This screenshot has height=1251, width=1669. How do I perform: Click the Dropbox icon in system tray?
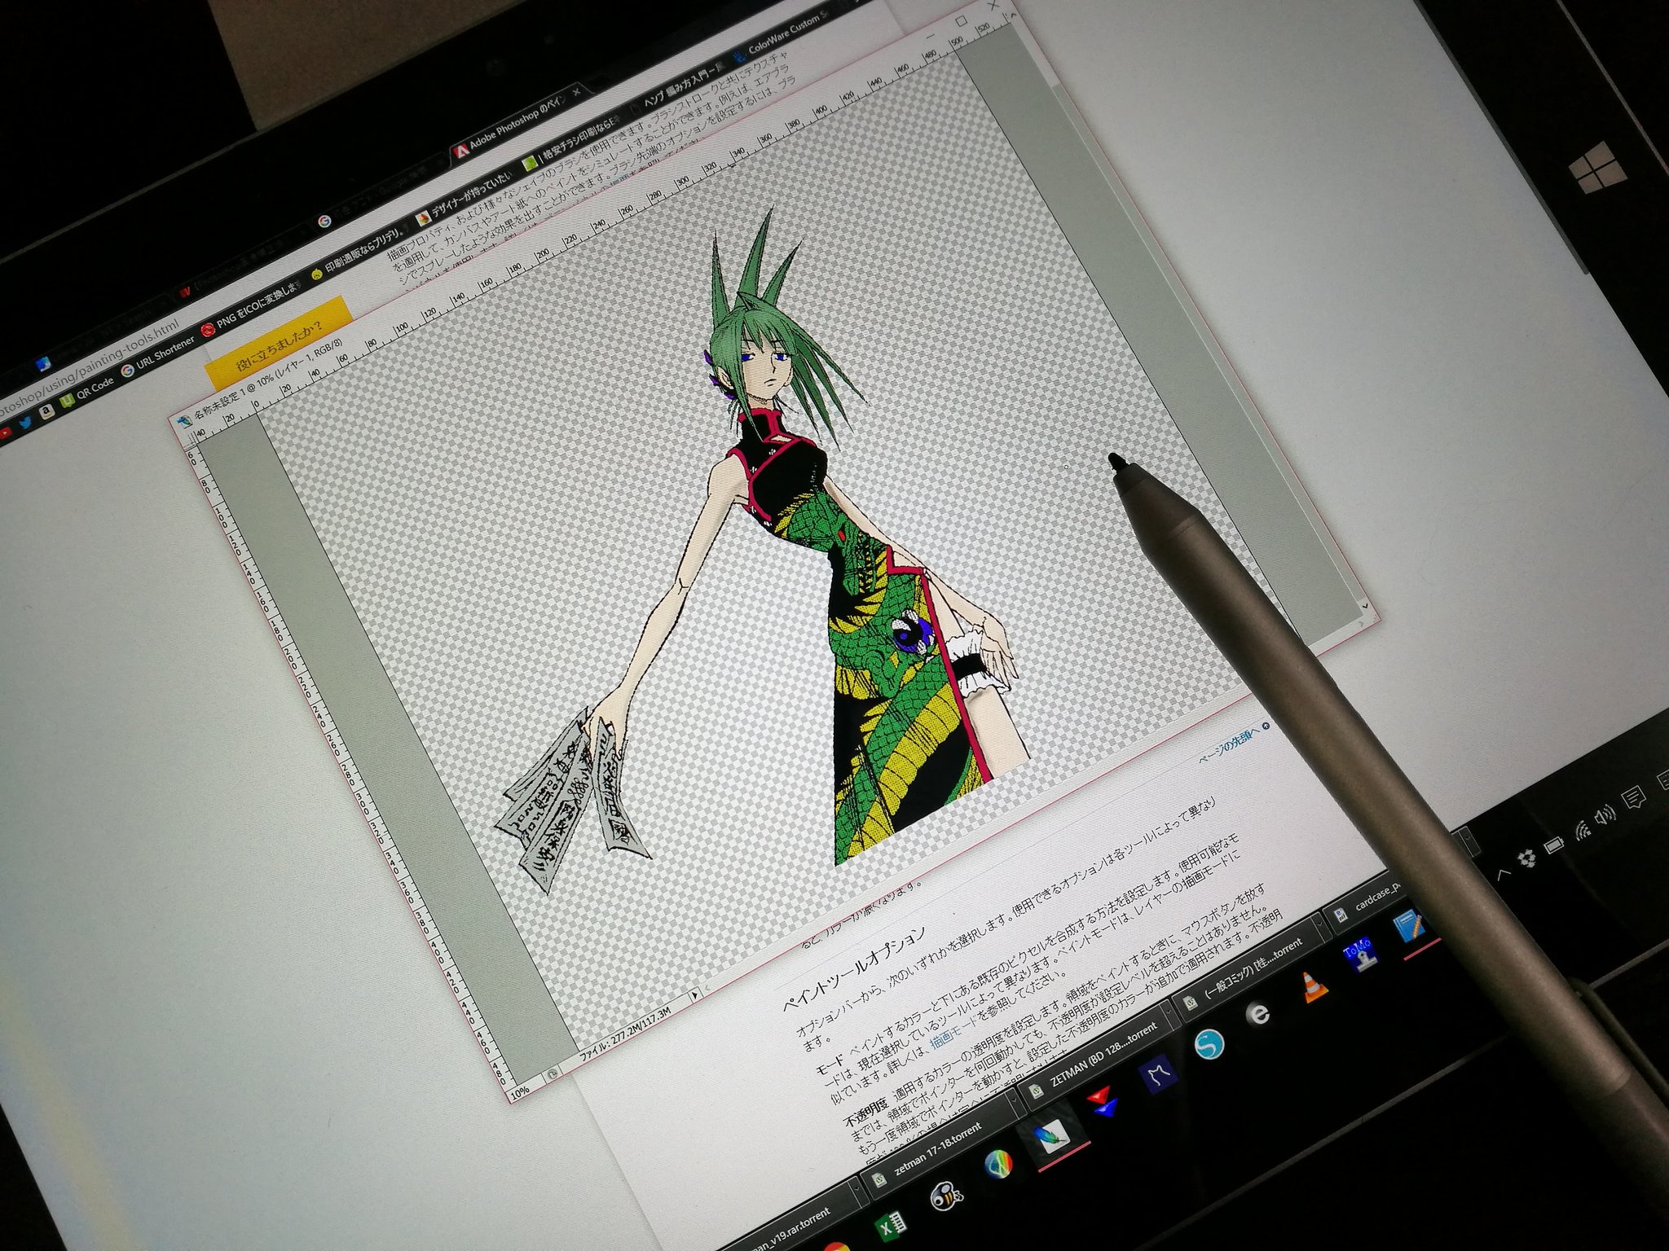(1526, 857)
